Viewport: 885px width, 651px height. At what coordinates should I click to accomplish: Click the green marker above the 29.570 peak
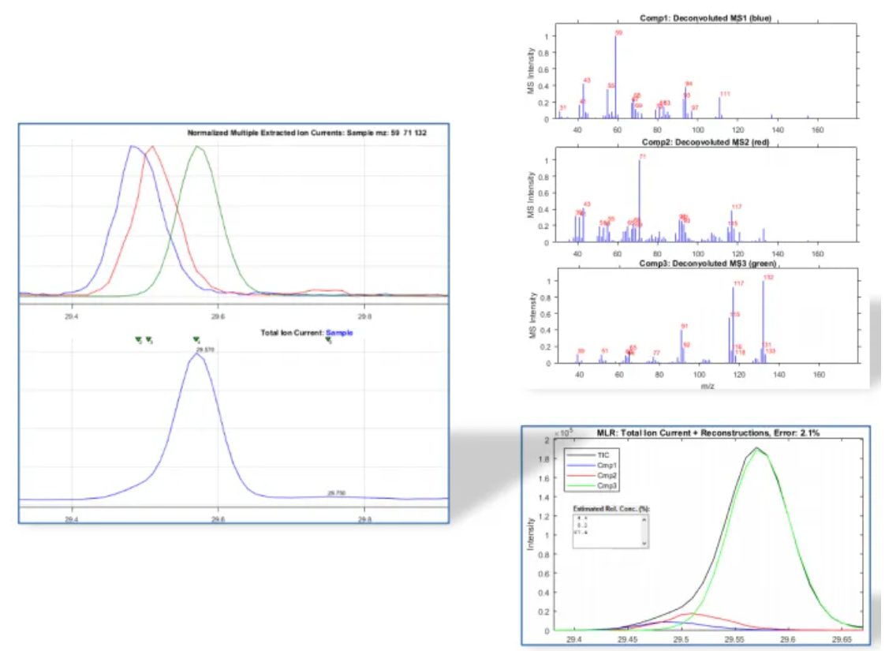click(x=196, y=340)
